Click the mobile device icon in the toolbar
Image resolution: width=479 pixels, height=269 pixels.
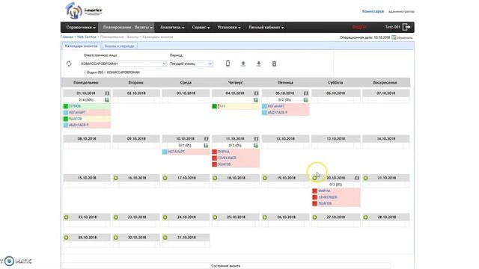[228, 64]
